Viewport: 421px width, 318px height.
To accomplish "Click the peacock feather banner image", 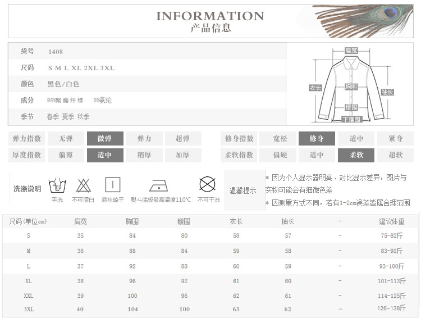I will click(363, 20).
